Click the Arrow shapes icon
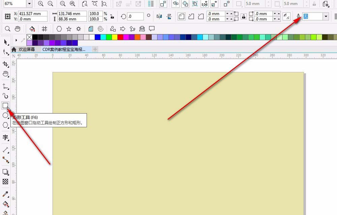This screenshot has height=215, width=337. click(x=123, y=29)
